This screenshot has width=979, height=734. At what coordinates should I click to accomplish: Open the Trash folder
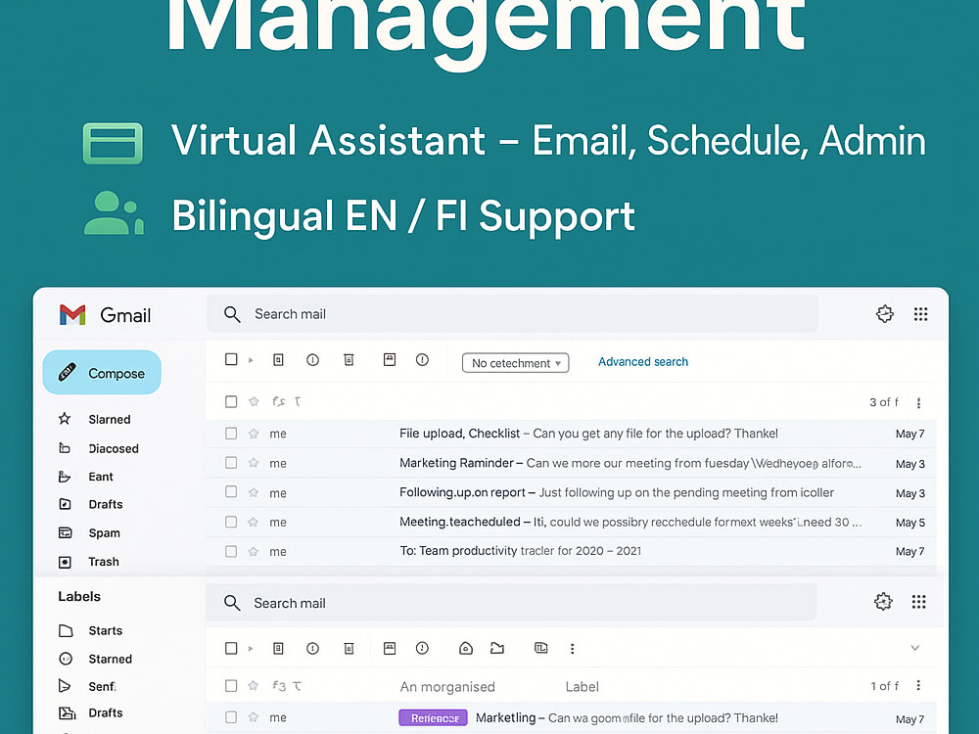tap(104, 562)
